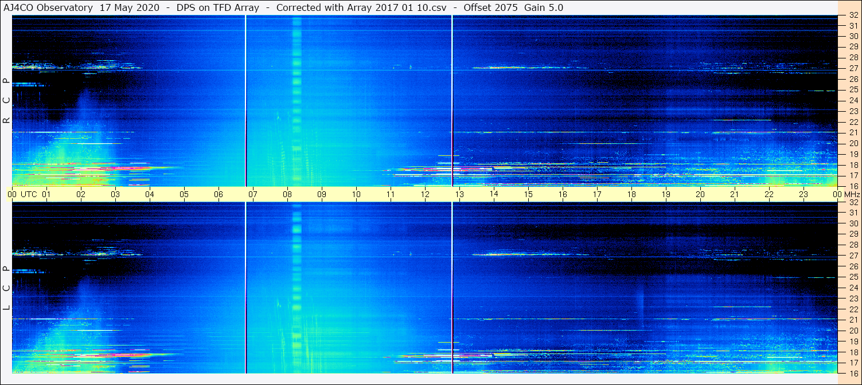
Task: Select 31 MHz label on LCP frequency scale
Action: 853,213
